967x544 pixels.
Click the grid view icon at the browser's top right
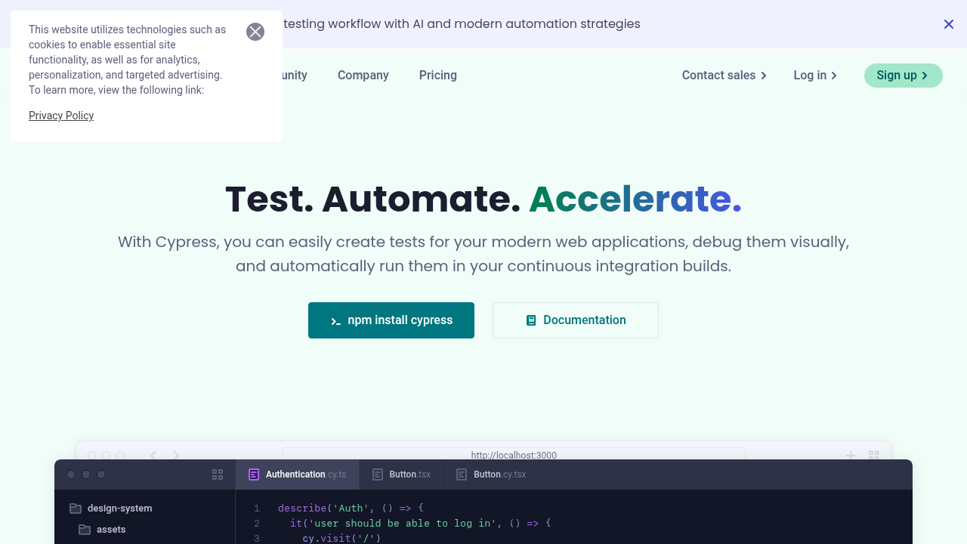[x=874, y=455]
